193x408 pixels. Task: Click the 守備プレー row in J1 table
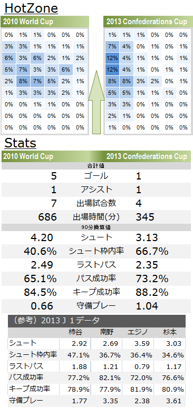tap(96, 401)
